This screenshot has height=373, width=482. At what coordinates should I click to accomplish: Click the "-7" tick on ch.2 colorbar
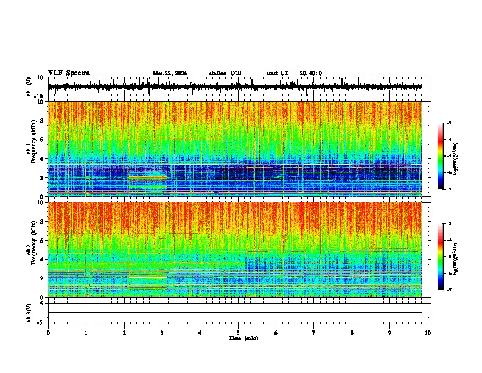tap(449, 290)
